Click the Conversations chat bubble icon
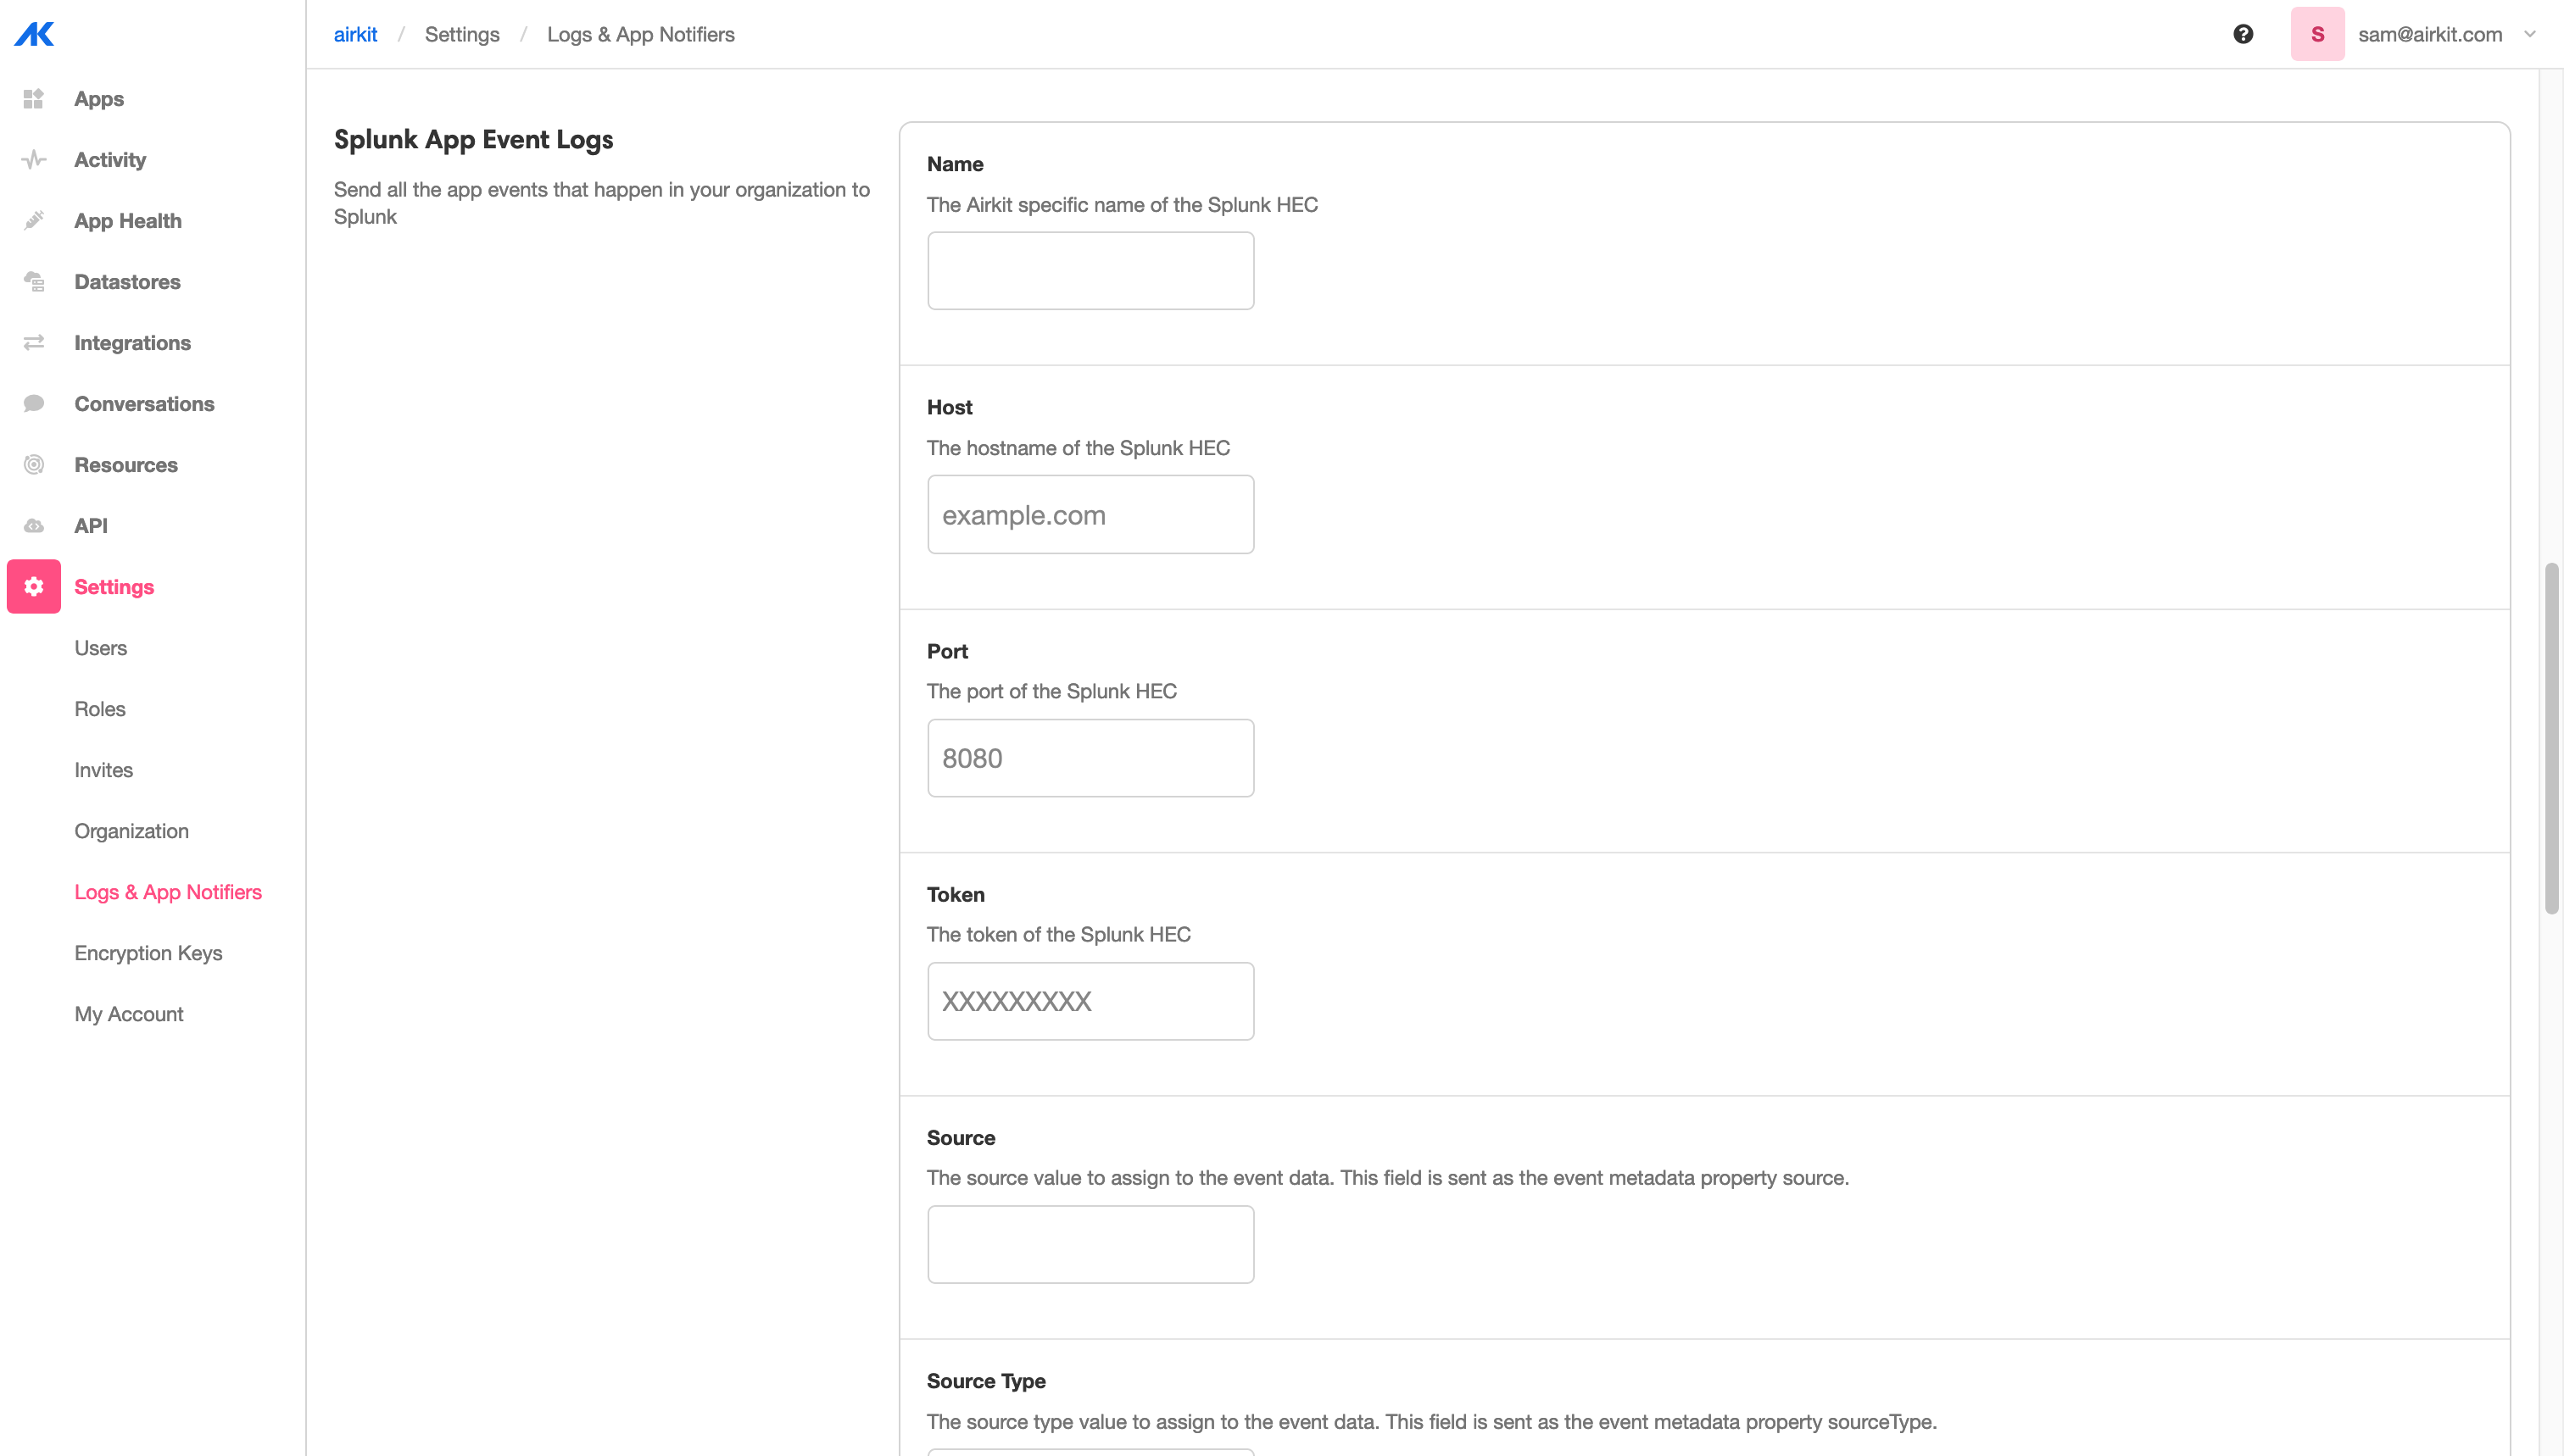 [34, 403]
